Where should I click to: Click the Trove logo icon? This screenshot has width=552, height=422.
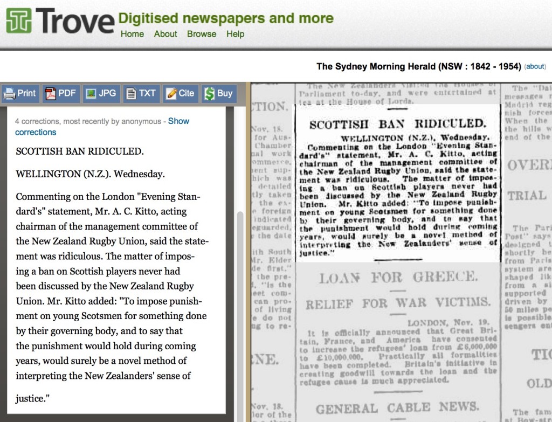click(19, 21)
